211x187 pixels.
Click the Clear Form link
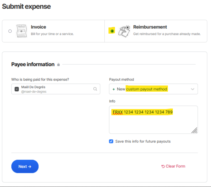175,166
